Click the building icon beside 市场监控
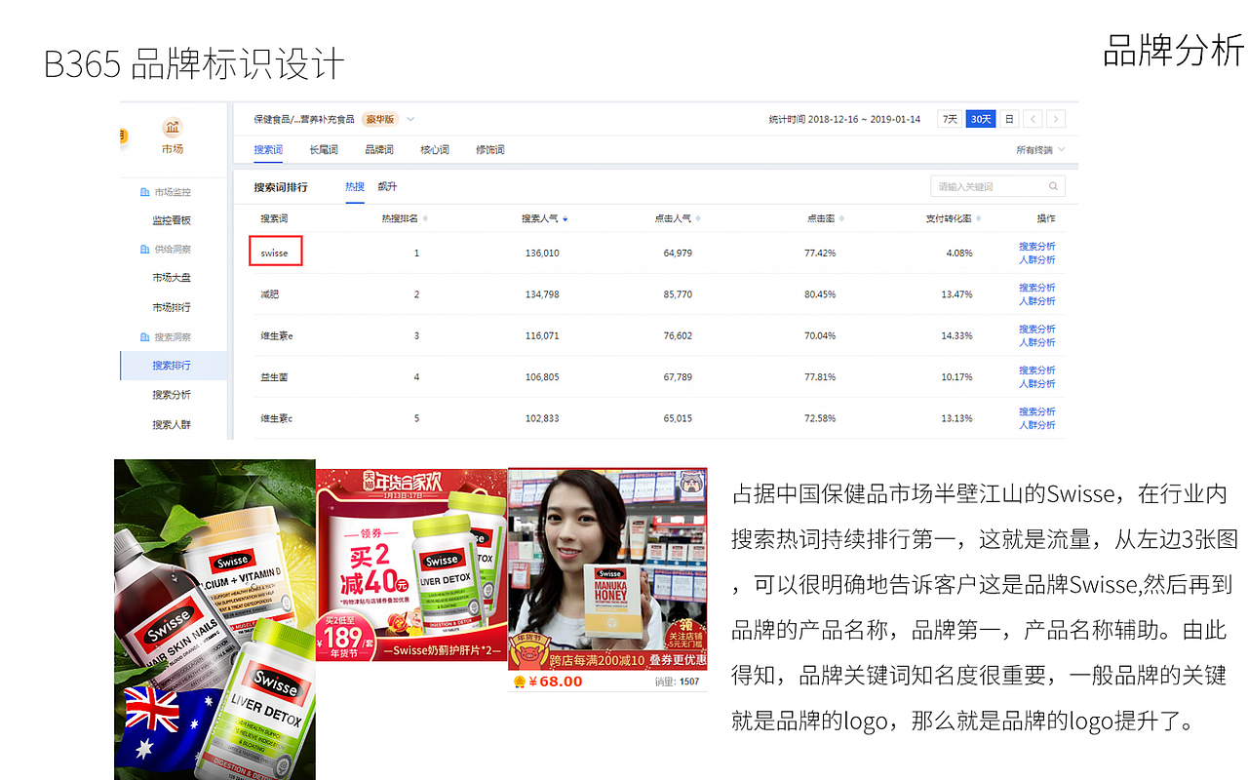The width and height of the screenshot is (1248, 780). click(144, 193)
